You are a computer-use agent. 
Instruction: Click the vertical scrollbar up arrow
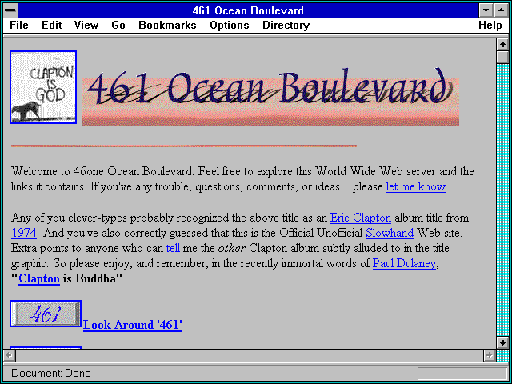pos(502,45)
